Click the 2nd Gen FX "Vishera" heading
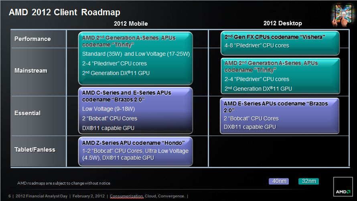Image resolution: width=357 pixels, height=201 pixels. click(x=274, y=37)
